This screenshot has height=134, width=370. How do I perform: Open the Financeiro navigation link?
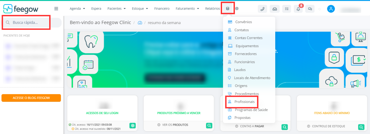pyautogui.click(x=162, y=9)
